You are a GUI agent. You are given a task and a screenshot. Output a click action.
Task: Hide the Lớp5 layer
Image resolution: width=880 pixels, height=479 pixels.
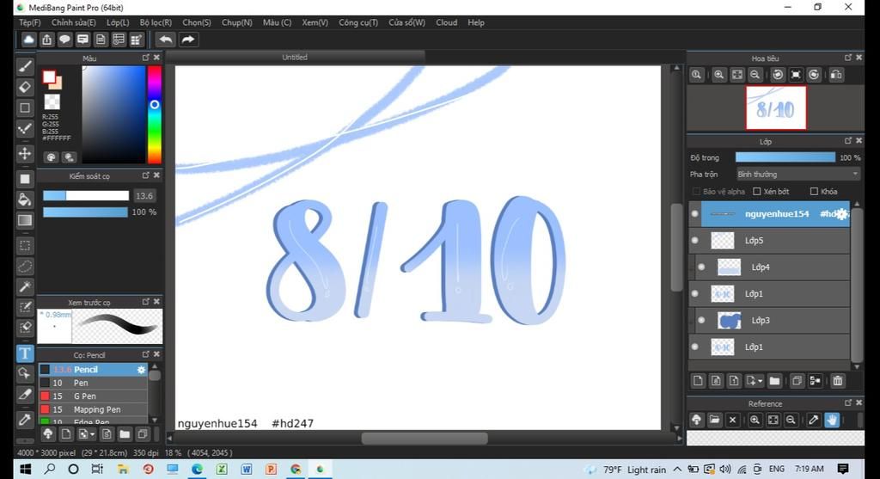point(695,240)
